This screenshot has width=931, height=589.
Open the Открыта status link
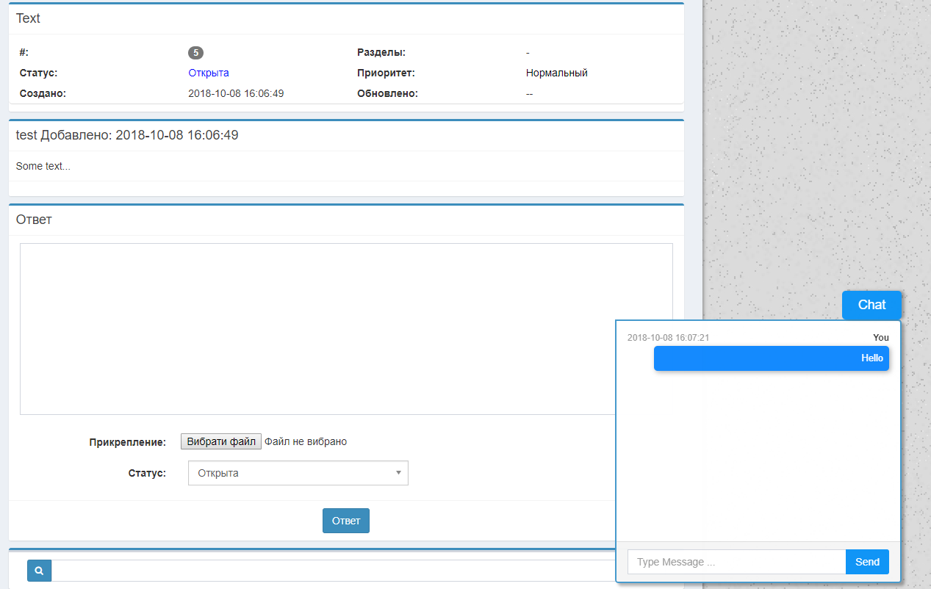point(209,73)
